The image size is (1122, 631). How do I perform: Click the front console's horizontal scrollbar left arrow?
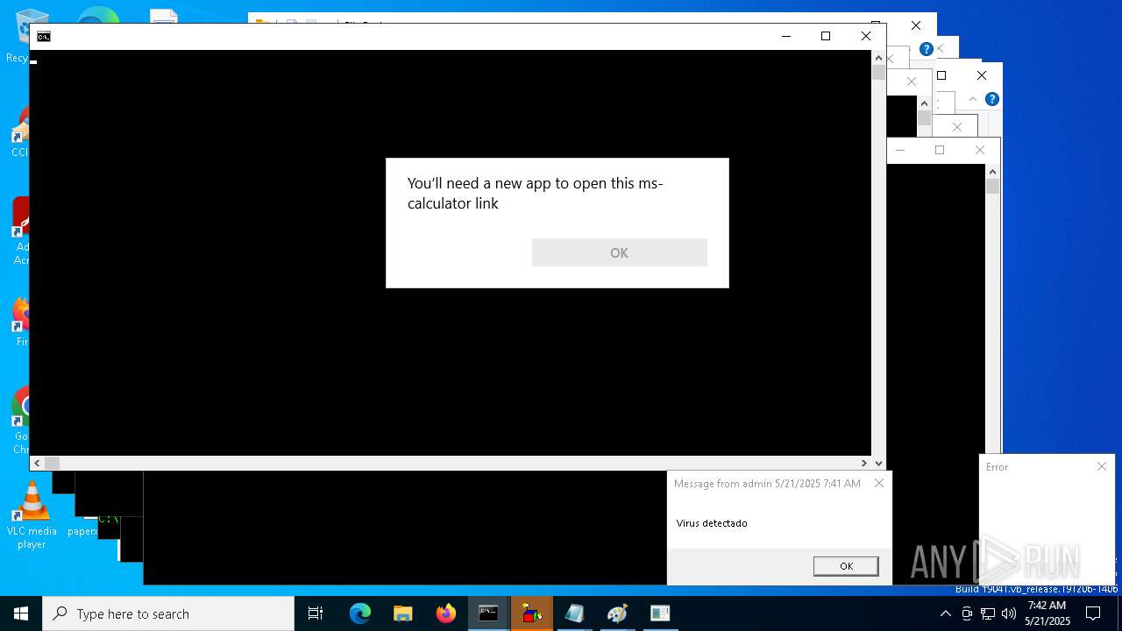[37, 463]
